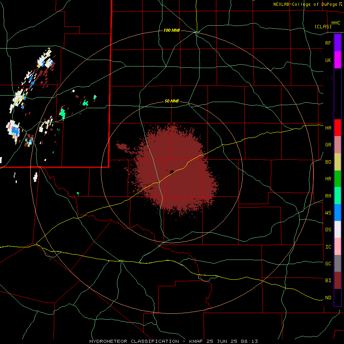Screen dimensions: 344x344
Task: Click the IC legend label
Action: tap(328, 247)
